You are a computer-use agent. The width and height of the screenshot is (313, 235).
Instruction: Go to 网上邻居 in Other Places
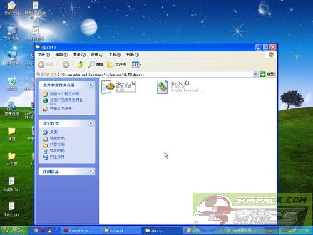click(57, 157)
